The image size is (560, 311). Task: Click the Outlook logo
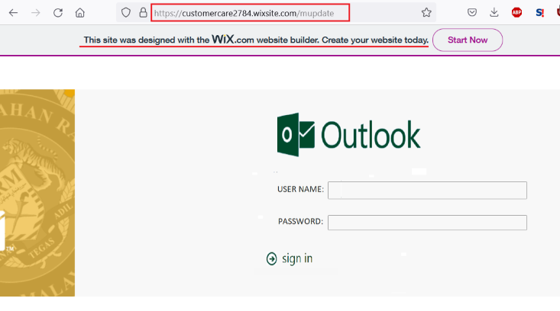pos(348,135)
